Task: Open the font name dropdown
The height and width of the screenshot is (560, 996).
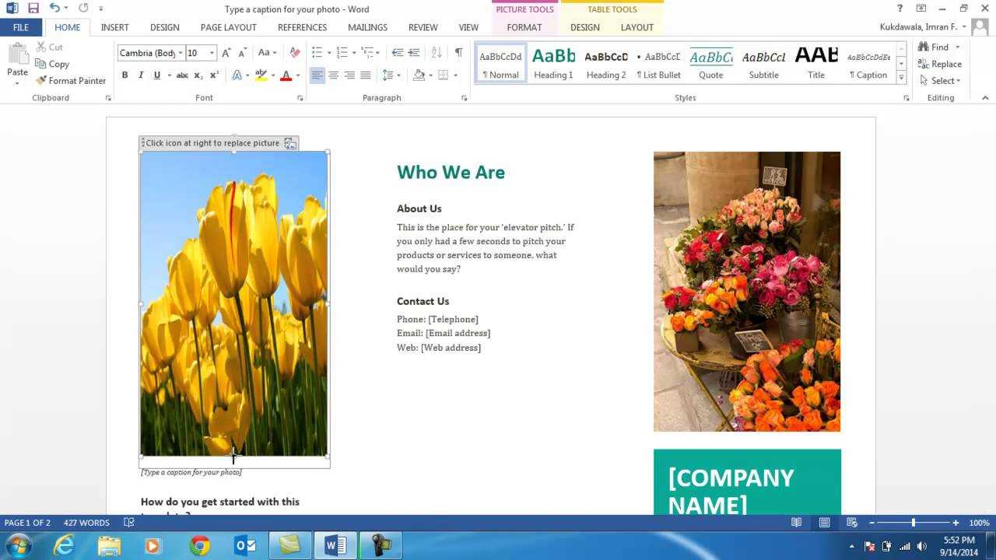Action: point(181,53)
